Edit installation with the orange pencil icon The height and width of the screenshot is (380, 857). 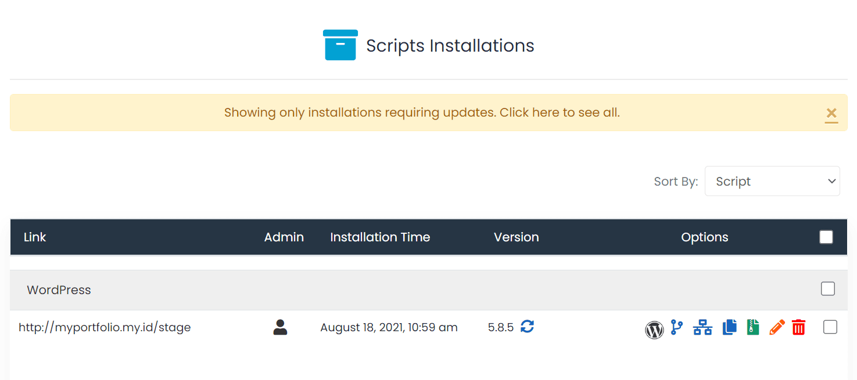click(x=776, y=327)
